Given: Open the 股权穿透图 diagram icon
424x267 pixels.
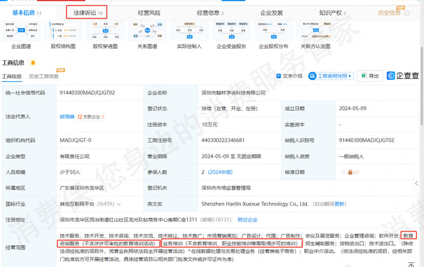Looking at the screenshot, I should pos(105,31).
